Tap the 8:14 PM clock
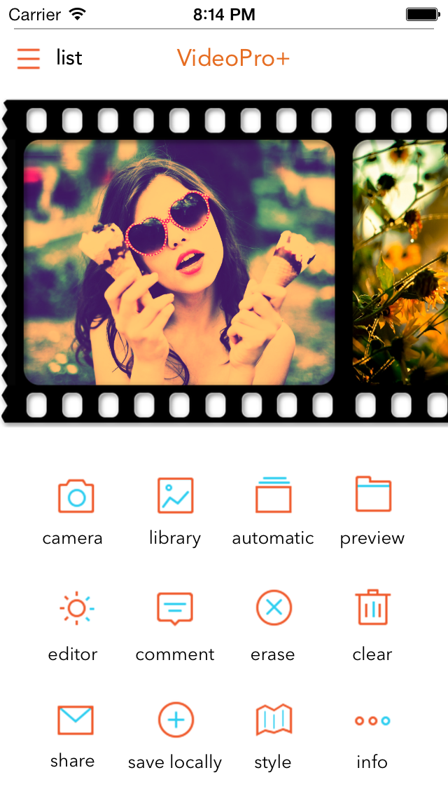The image size is (448, 796). tap(224, 15)
